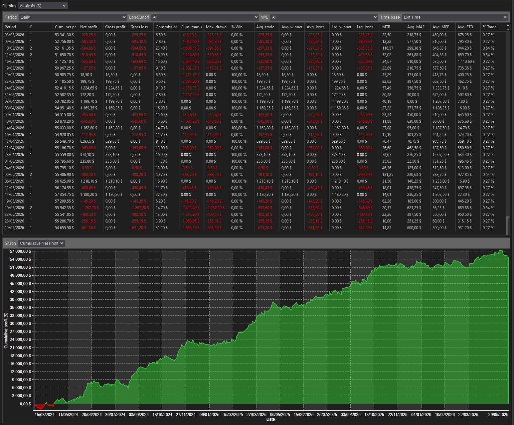Click Avg. ETD value 1 110,60 $
The image size is (514, 425).
466,62
